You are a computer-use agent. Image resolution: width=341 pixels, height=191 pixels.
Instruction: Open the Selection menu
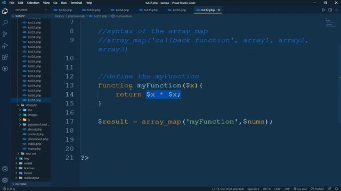[33, 3]
